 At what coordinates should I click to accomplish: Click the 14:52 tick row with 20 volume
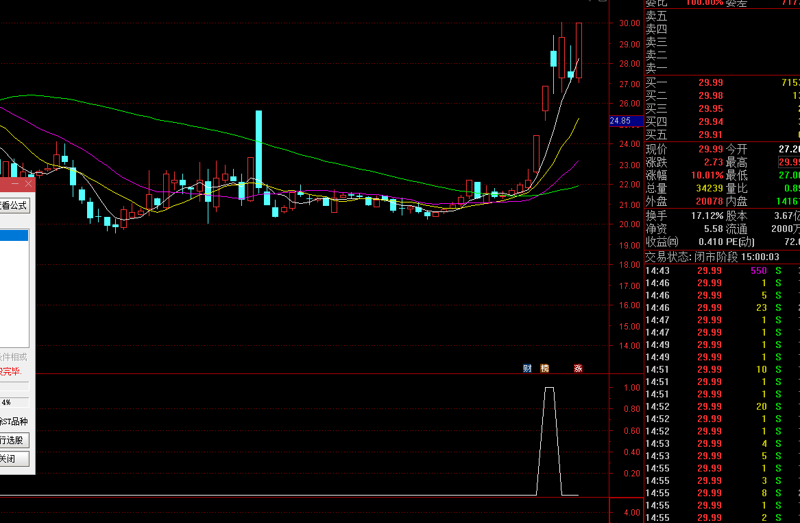tap(722, 406)
